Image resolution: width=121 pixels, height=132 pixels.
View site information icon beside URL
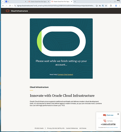pos(15,6)
